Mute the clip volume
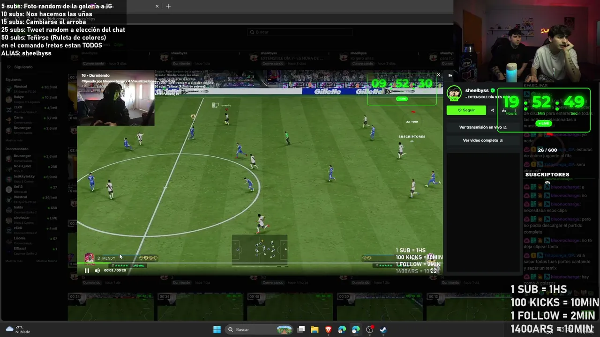 tap(97, 271)
